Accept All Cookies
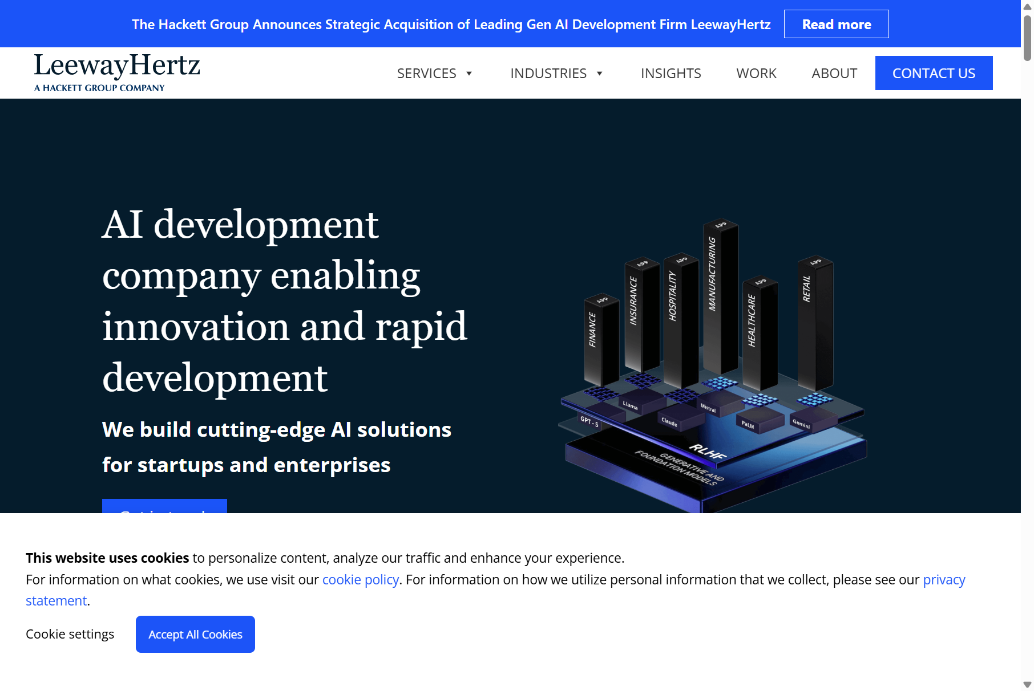Image resolution: width=1034 pixels, height=691 pixels. 195,634
